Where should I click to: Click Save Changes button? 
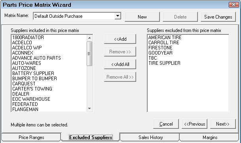(218, 17)
